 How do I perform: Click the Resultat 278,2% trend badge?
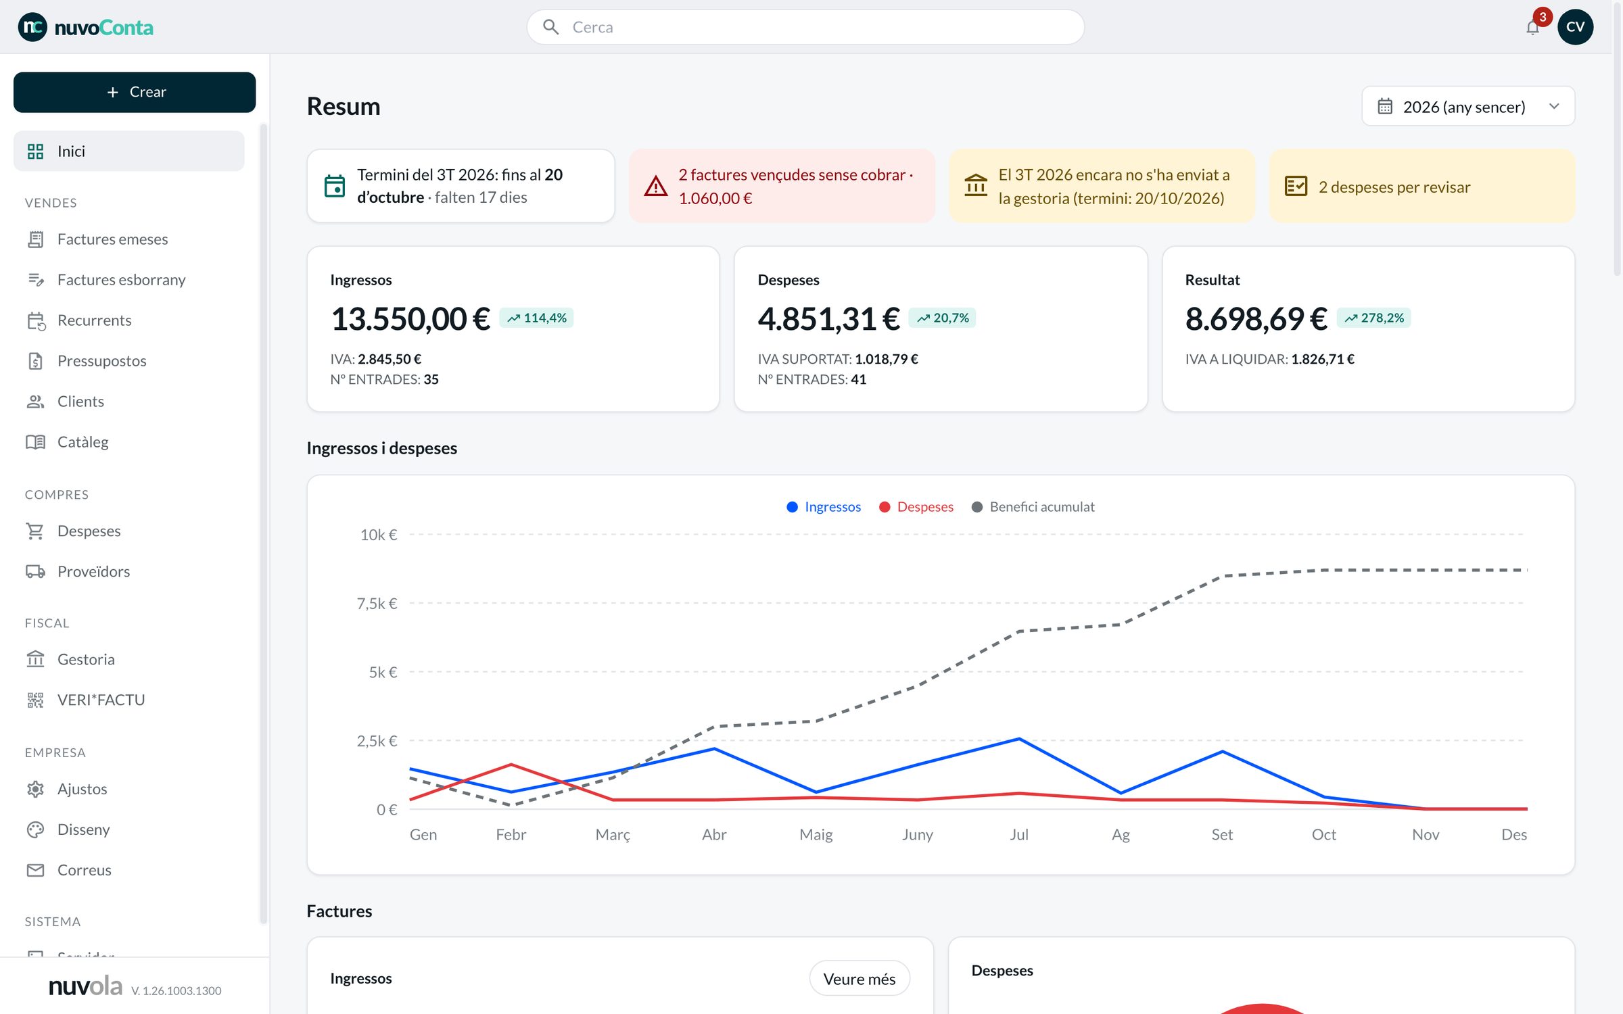click(1373, 318)
